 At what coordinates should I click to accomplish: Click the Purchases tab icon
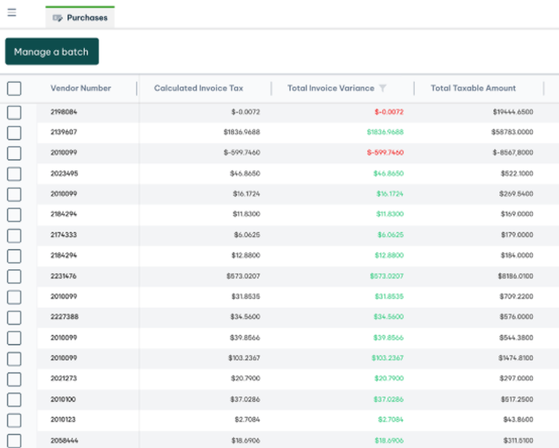(57, 18)
